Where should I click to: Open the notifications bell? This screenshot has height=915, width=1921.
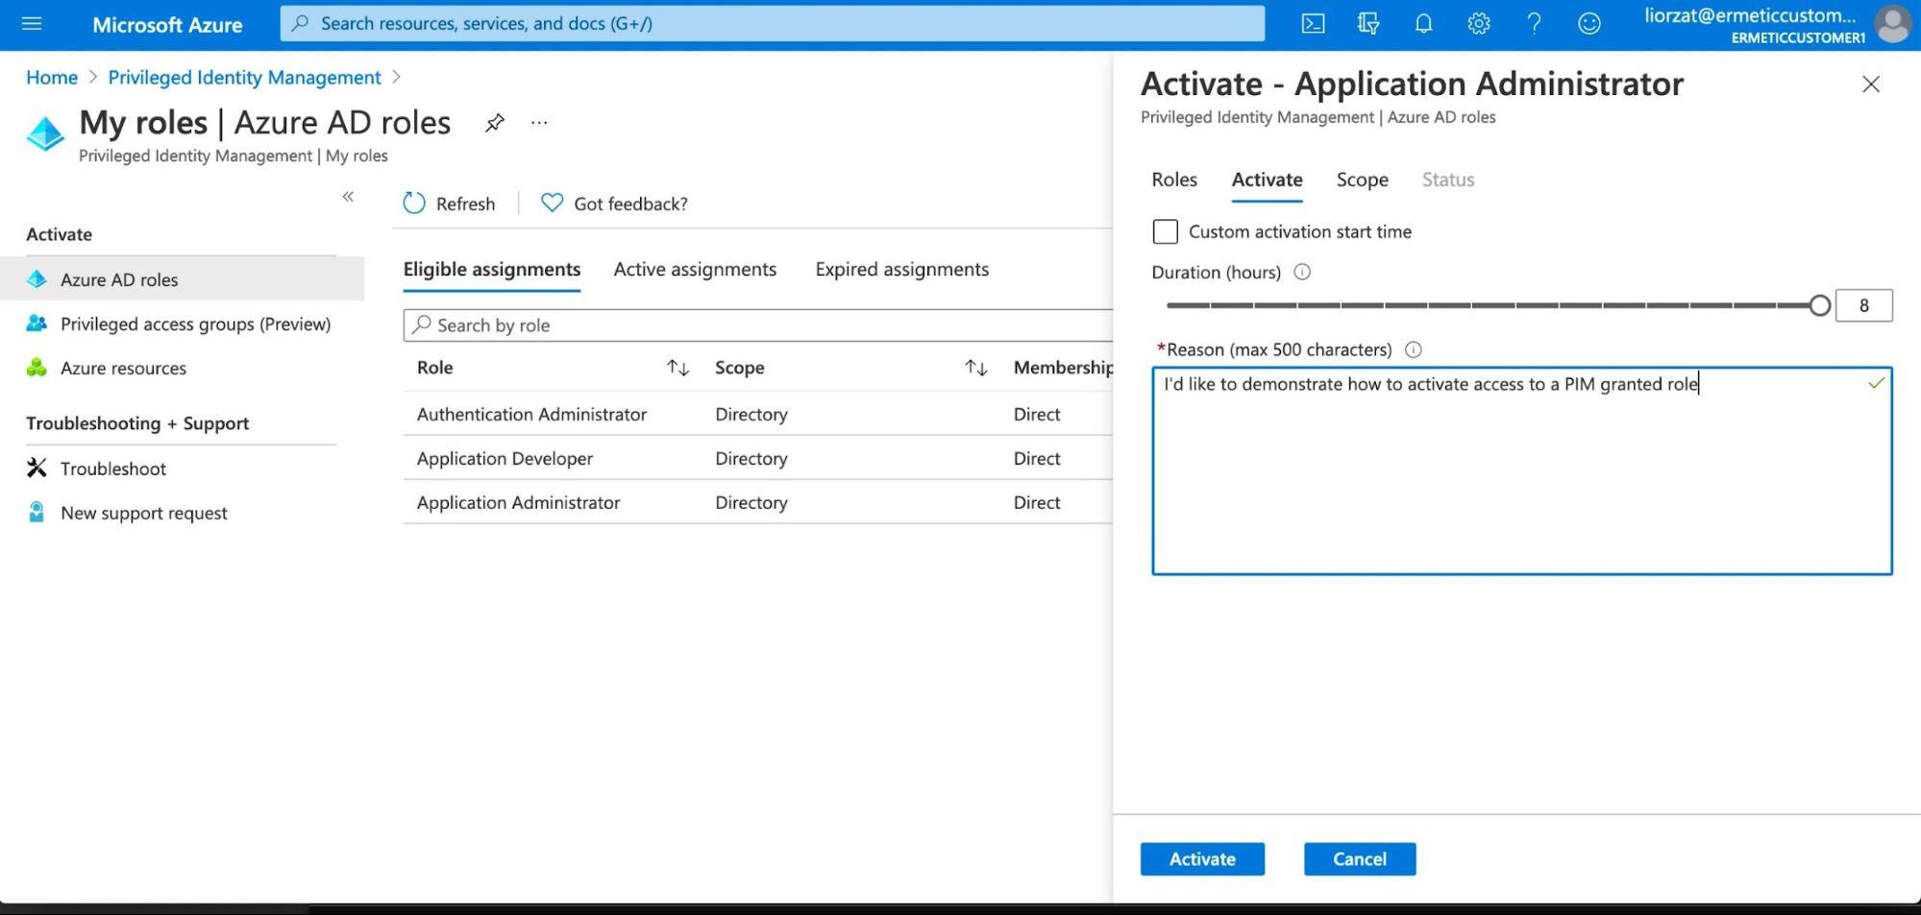point(1423,23)
